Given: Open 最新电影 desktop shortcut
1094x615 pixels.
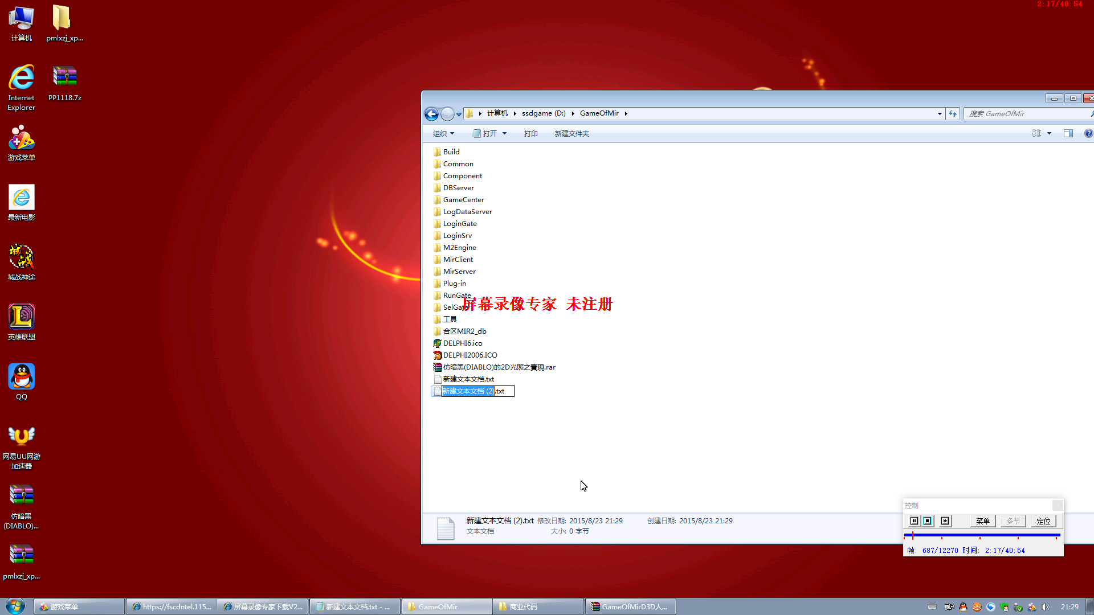Looking at the screenshot, I should pyautogui.click(x=22, y=202).
